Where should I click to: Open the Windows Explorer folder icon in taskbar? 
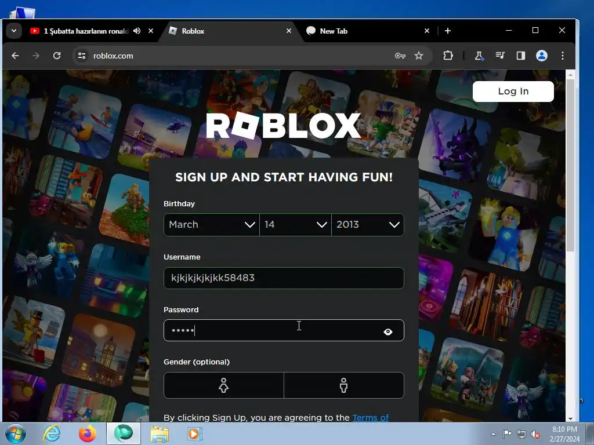[160, 433]
